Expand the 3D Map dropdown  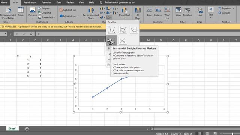coord(141,18)
